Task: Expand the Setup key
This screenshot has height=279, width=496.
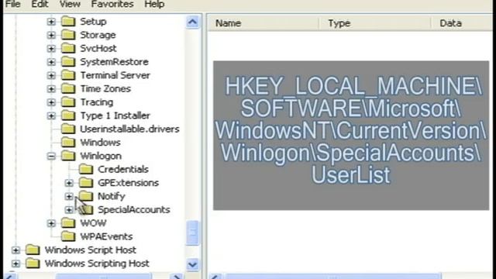Action: (51, 22)
